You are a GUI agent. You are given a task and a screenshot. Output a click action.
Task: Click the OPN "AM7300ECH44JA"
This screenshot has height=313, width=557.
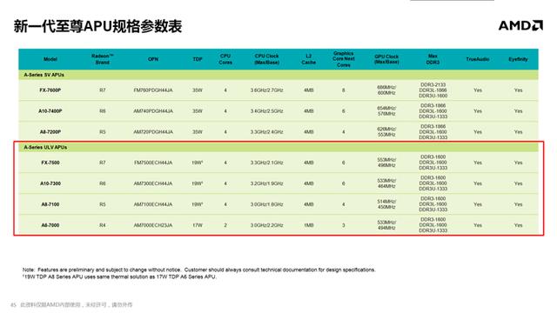(153, 183)
